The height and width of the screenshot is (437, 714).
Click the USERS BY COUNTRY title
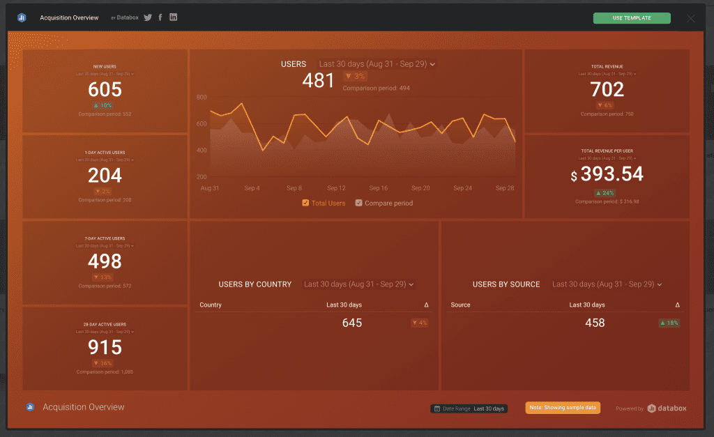point(255,284)
